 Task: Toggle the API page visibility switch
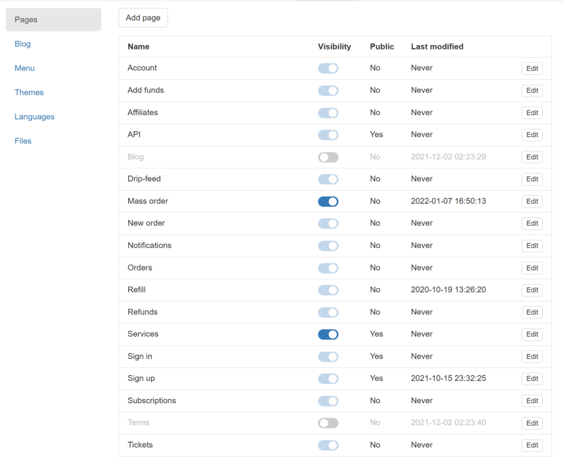(x=328, y=135)
